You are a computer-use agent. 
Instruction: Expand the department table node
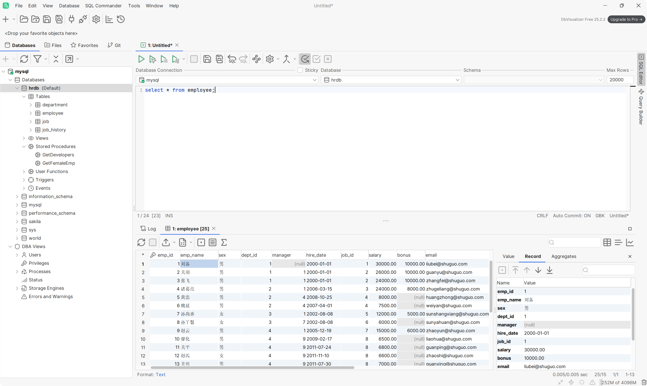point(30,105)
